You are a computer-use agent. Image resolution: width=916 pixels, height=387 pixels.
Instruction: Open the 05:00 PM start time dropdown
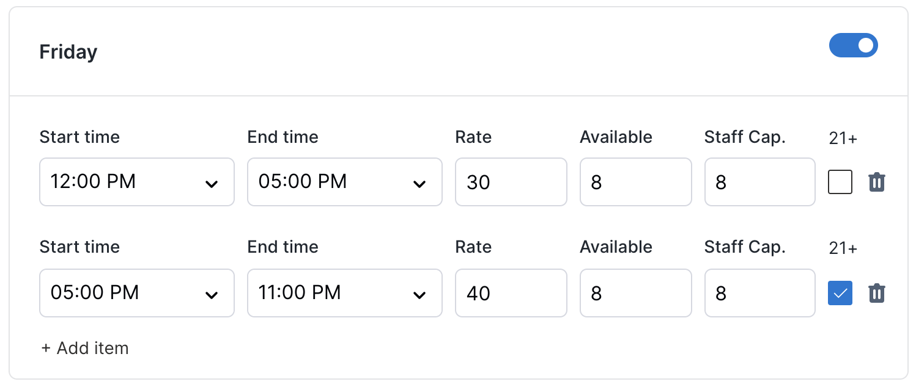pos(136,293)
